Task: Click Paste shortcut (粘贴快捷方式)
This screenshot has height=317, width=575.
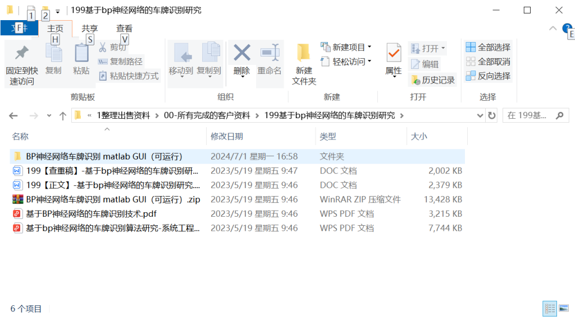Action: point(129,76)
